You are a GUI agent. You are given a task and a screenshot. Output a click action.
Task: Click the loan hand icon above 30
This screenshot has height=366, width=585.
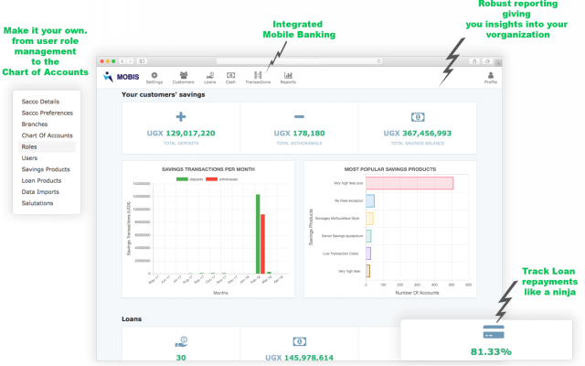[x=181, y=341]
